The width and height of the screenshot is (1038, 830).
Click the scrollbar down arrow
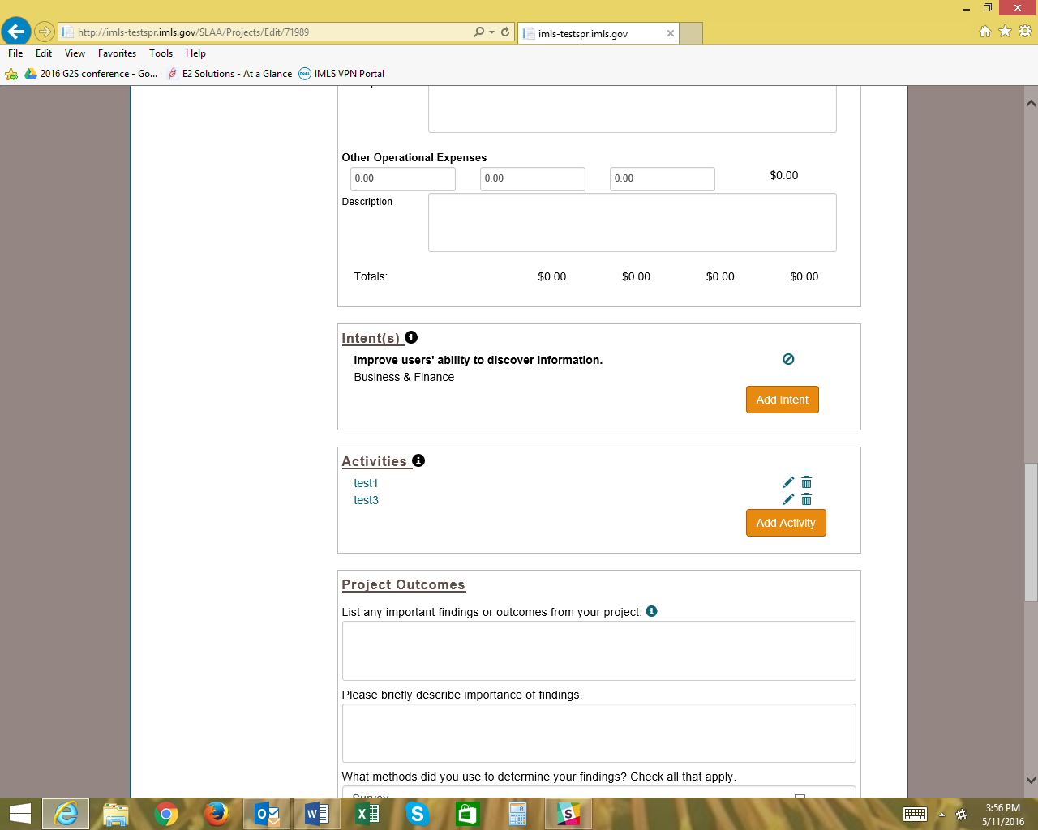click(x=1031, y=781)
